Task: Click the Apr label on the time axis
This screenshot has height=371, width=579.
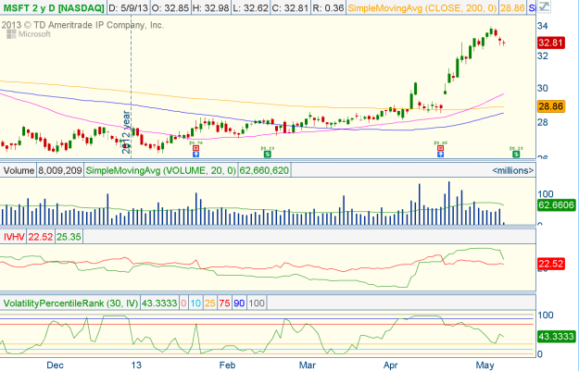Action: click(x=390, y=365)
